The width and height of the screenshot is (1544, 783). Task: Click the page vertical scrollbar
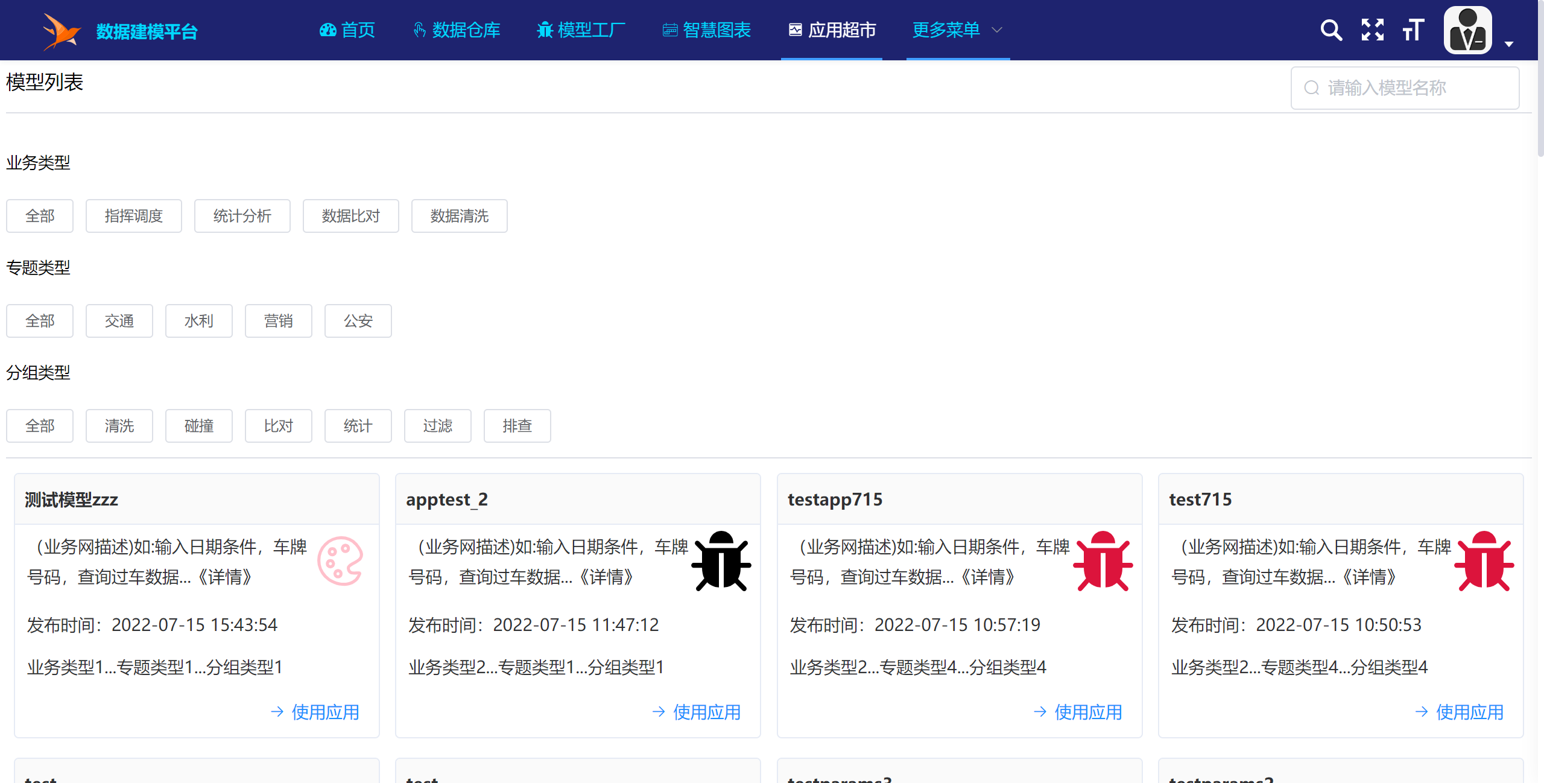(1540, 78)
